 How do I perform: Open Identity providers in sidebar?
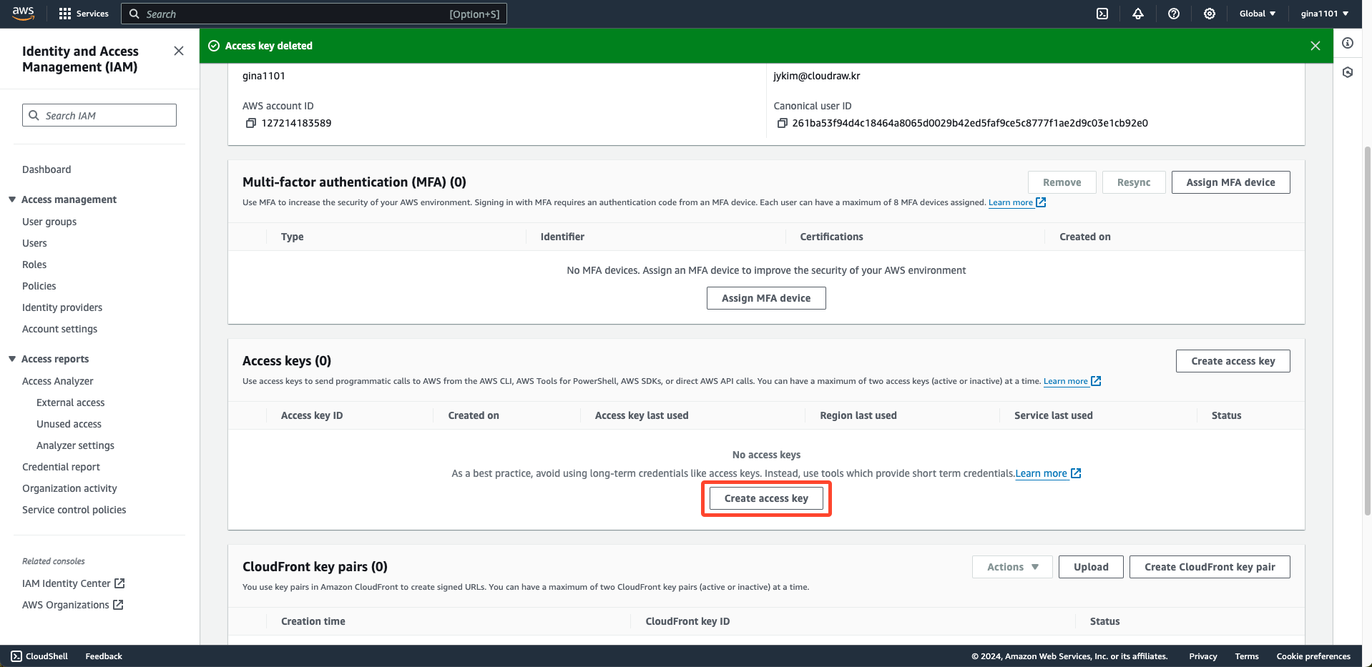pos(62,307)
